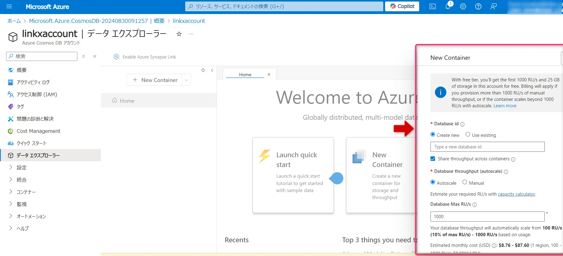Image resolution: width=563 pixels, height=256 pixels.
Task: Click Enable Azure Synapse Link
Action: (x=145, y=57)
